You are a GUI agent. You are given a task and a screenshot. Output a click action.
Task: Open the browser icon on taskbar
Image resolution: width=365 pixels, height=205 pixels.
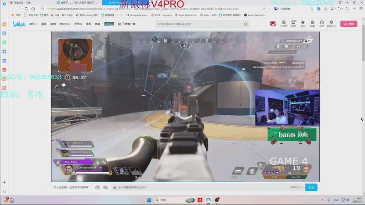[x=209, y=200]
